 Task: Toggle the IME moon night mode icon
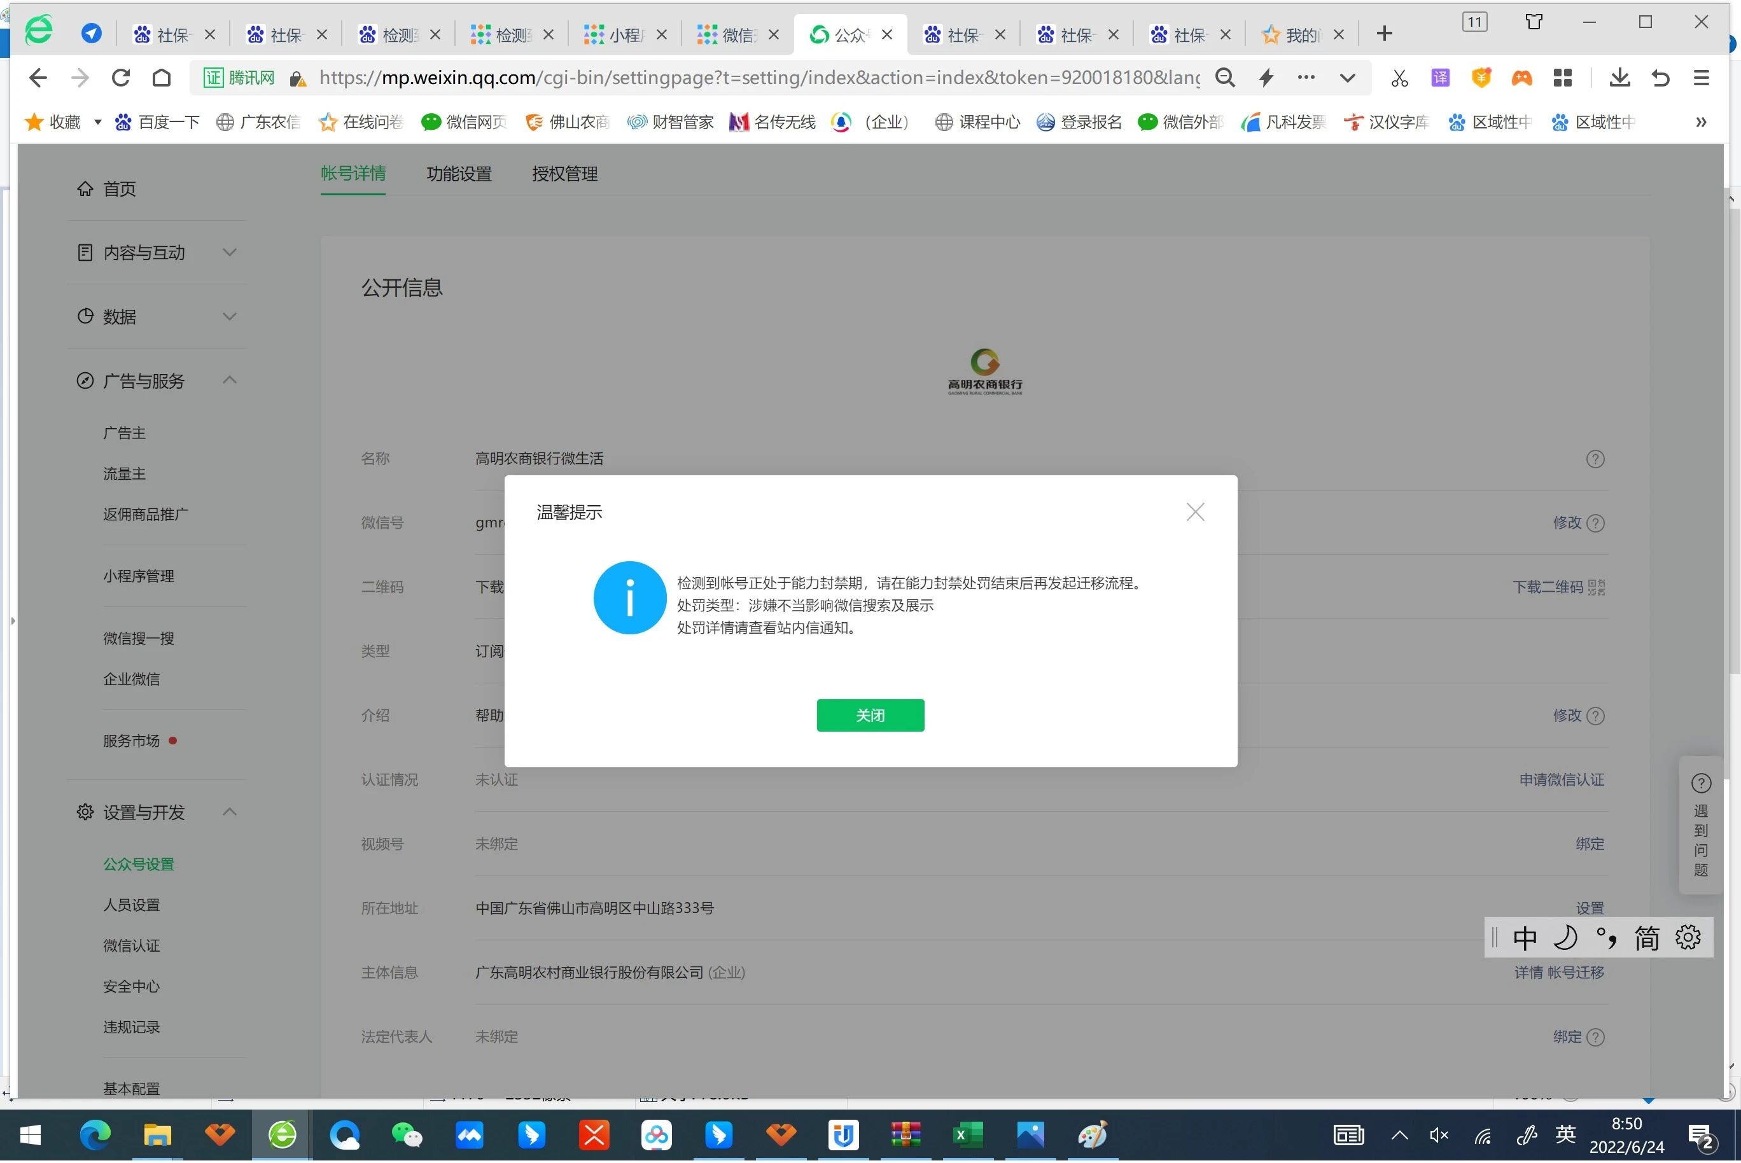coord(1565,938)
